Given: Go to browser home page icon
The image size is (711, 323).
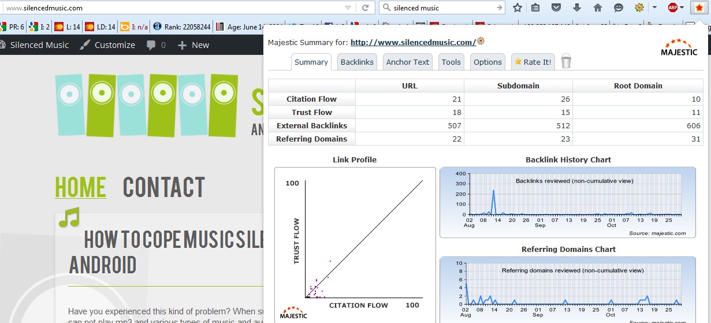Looking at the screenshot, I should coord(597,8).
